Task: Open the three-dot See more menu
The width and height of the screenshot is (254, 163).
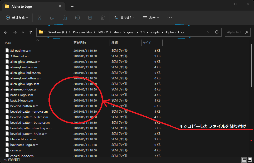Action: tap(170, 18)
